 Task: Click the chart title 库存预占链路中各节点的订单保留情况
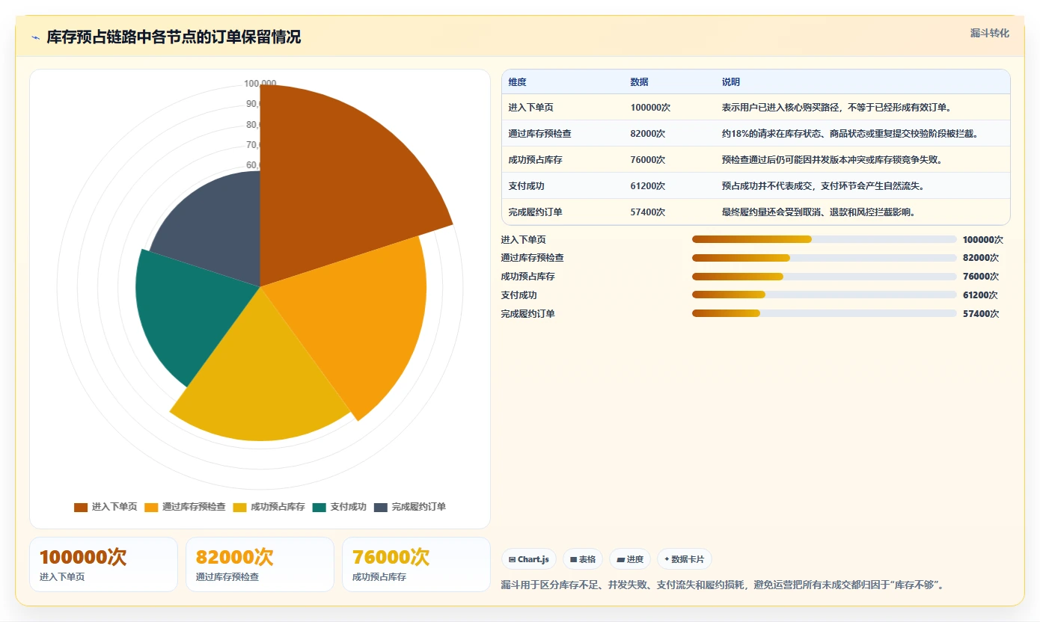174,37
